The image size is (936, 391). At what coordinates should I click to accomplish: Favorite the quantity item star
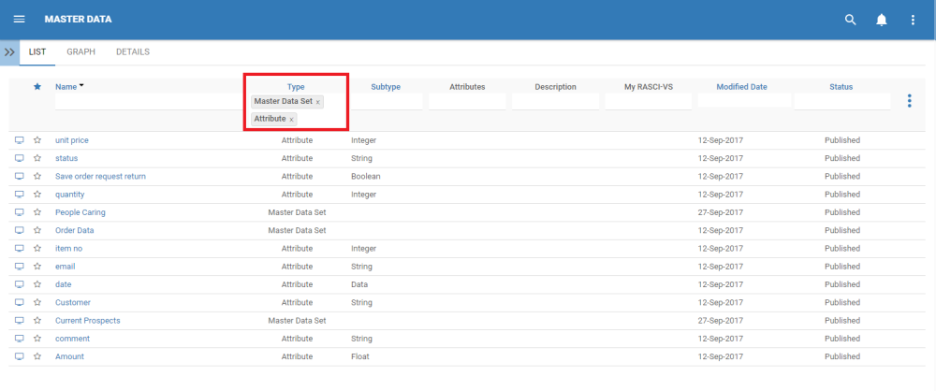tap(37, 194)
